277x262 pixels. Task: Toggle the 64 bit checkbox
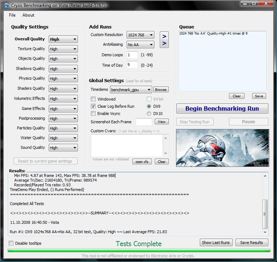(149, 99)
